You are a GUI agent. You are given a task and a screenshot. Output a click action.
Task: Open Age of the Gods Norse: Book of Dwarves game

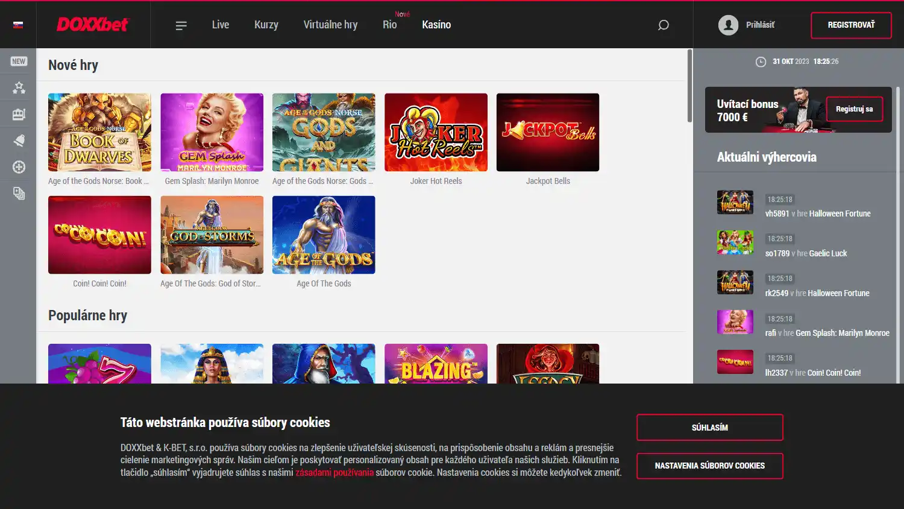pos(99,132)
